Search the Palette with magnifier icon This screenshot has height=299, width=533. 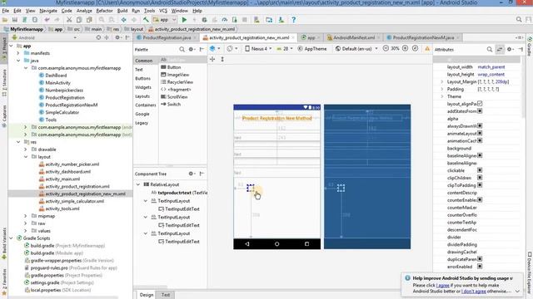click(x=182, y=50)
